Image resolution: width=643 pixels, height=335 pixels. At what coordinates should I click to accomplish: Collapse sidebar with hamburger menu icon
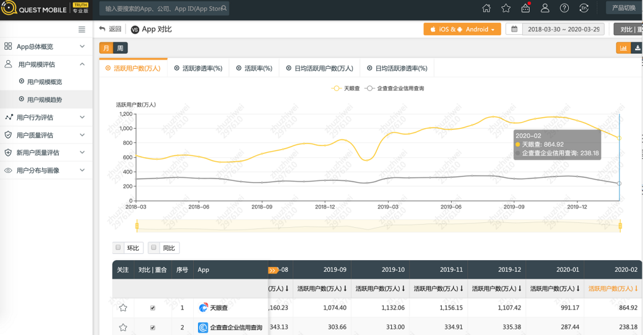coord(82,29)
